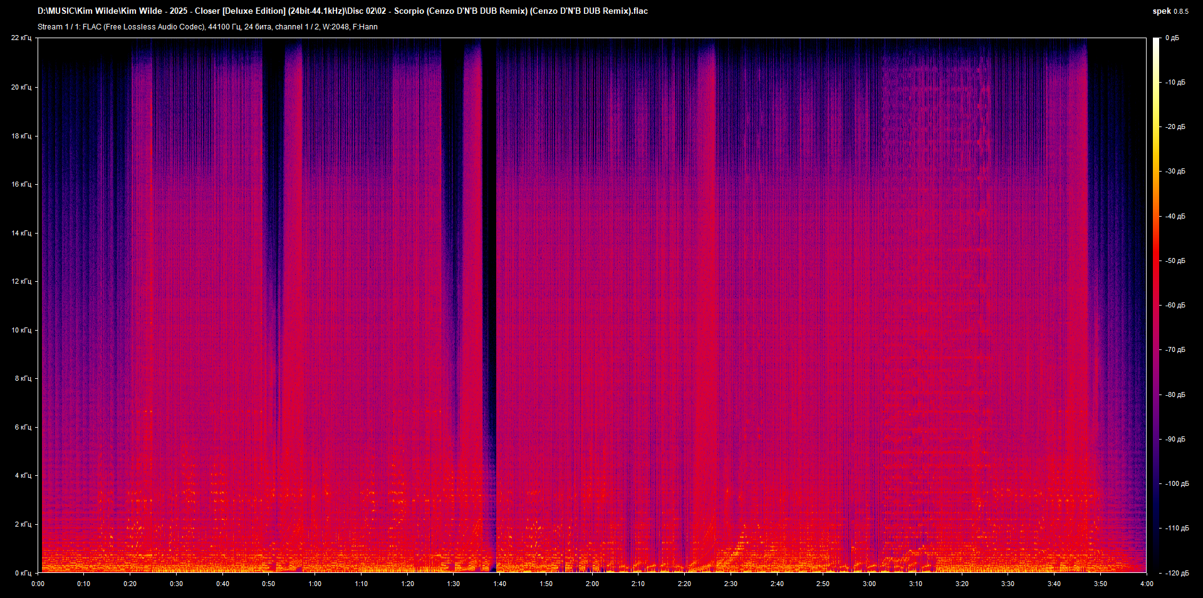
Task: Click the "12 кГц" frequency label
Action: tap(21, 281)
